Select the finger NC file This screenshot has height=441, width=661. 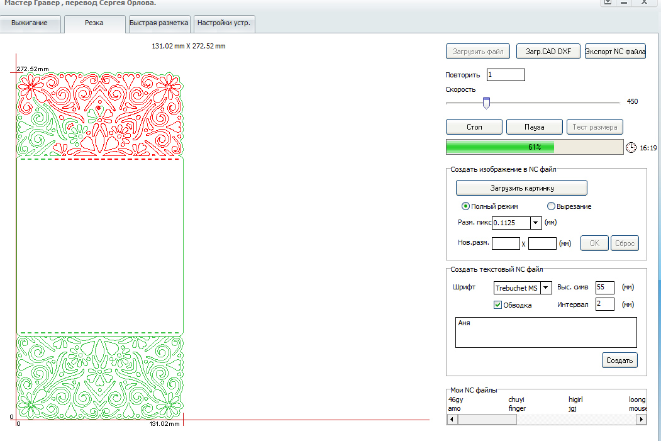(x=517, y=408)
